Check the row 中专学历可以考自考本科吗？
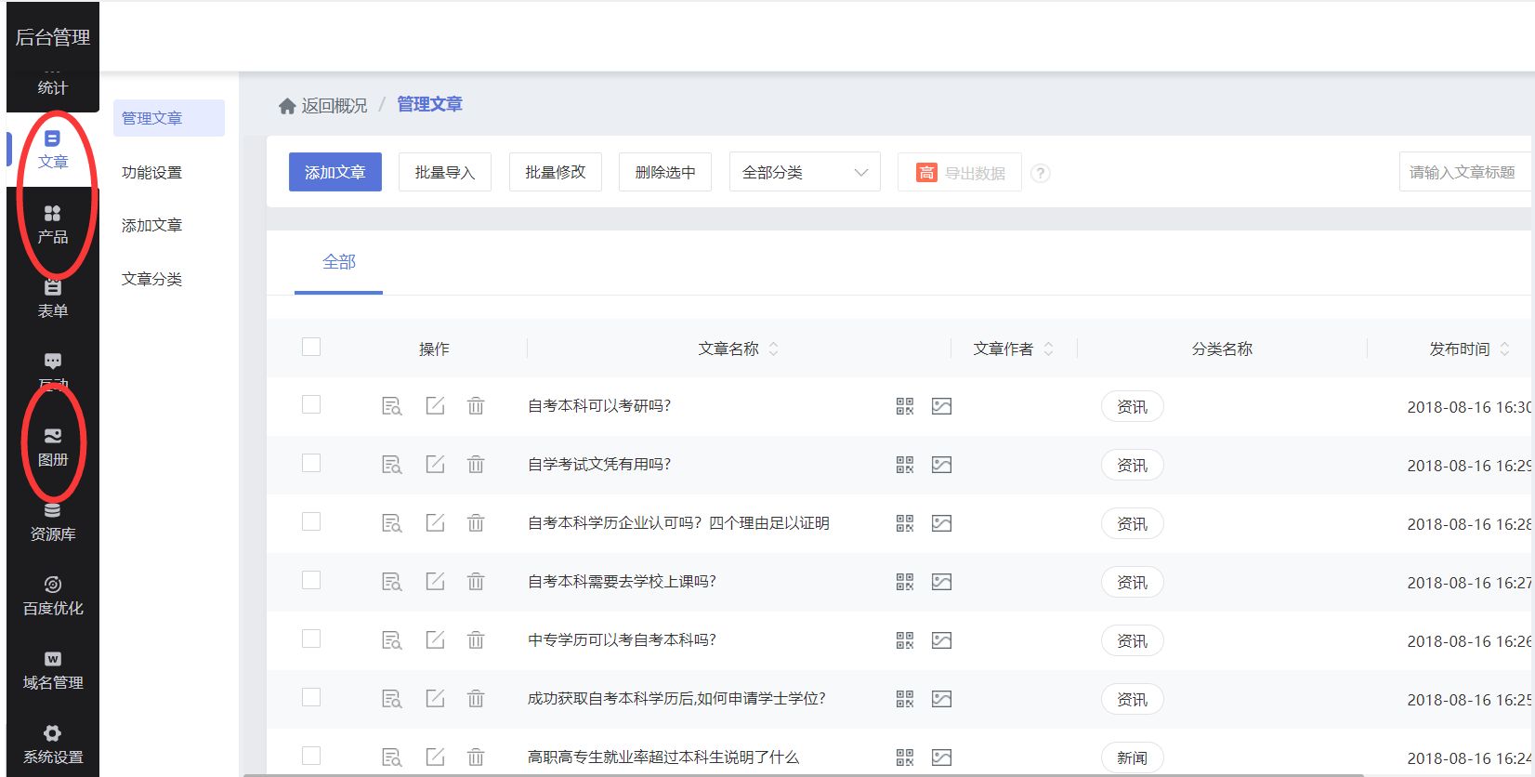Screen dimensions: 1535x777 [311, 639]
